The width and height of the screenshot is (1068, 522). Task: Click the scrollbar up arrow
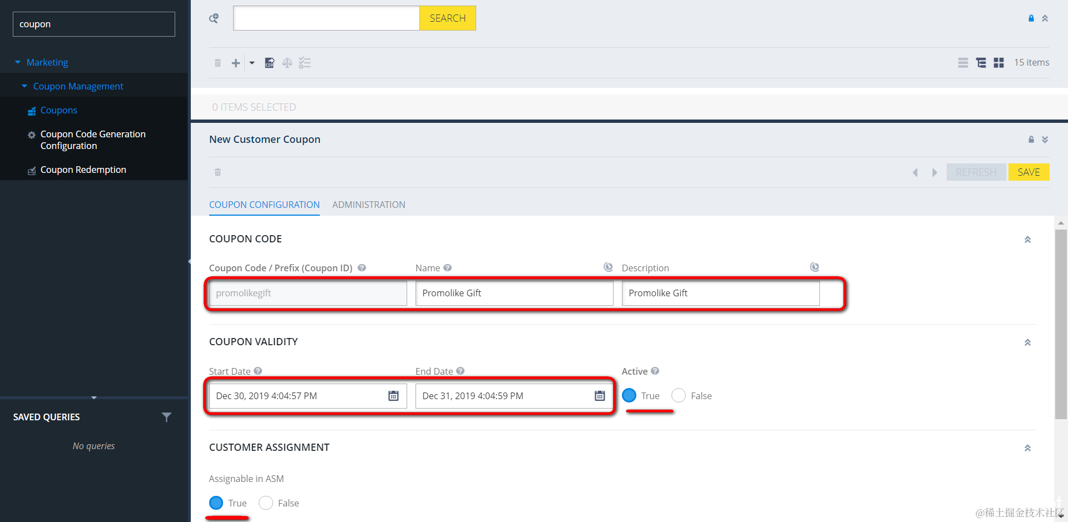click(x=1061, y=223)
